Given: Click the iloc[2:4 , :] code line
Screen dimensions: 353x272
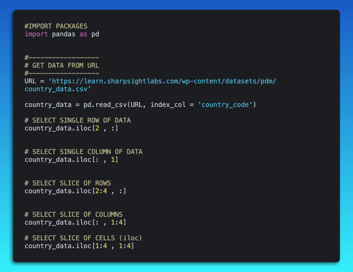Looking at the screenshot, I should click(75, 191).
